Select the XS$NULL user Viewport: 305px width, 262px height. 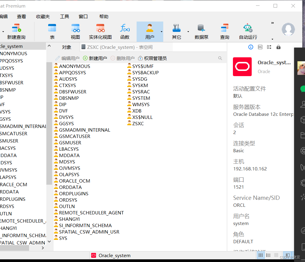140,117
